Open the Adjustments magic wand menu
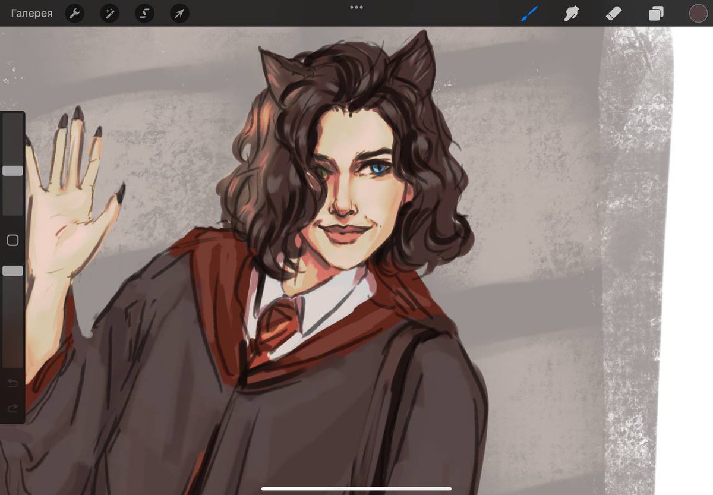This screenshot has width=713, height=495. tap(109, 13)
